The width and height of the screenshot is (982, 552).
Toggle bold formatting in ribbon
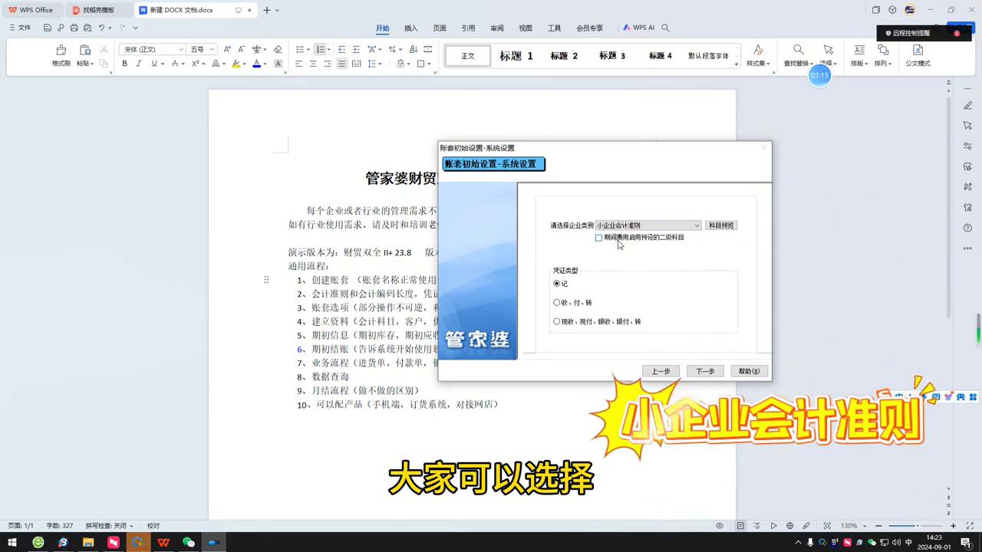(x=124, y=64)
